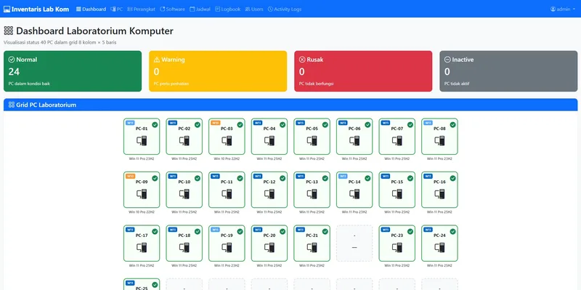This screenshot has height=290, width=581.
Task: Click the Inactive status card
Action: click(x=508, y=71)
